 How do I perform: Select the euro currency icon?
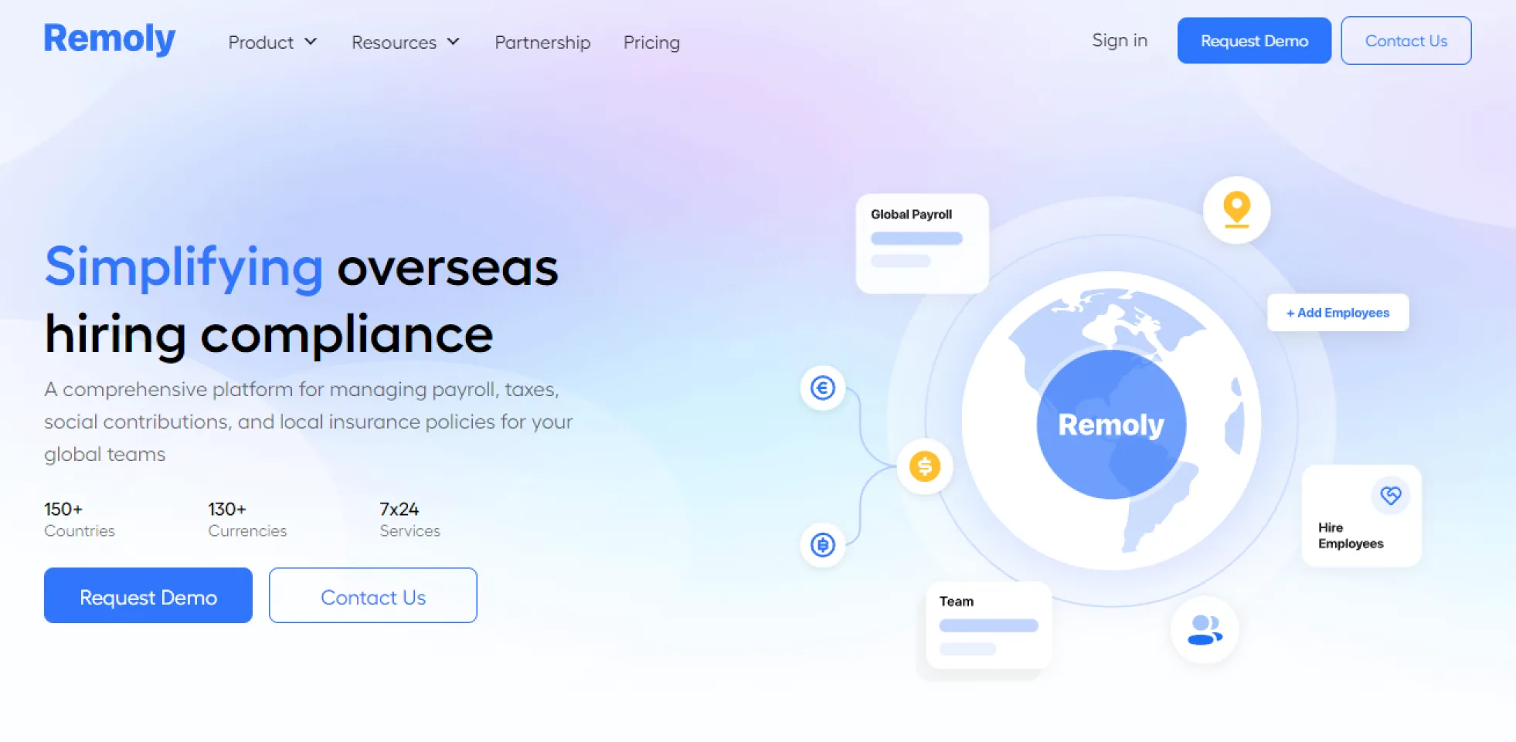pyautogui.click(x=822, y=388)
